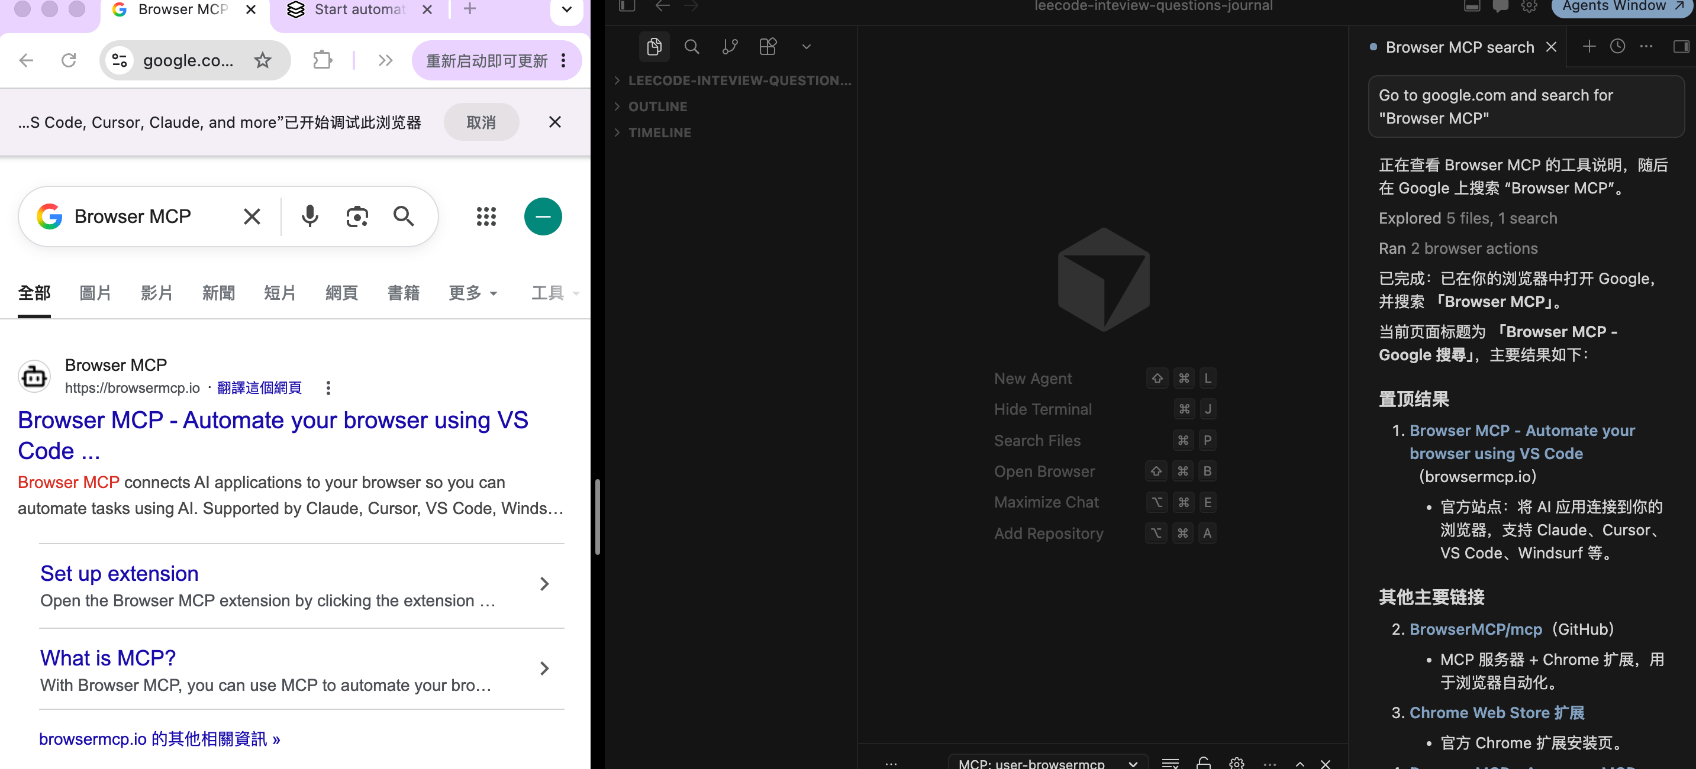The width and height of the screenshot is (1696, 769).
Task: Clear the output panel list icon
Action: pos(1170,762)
